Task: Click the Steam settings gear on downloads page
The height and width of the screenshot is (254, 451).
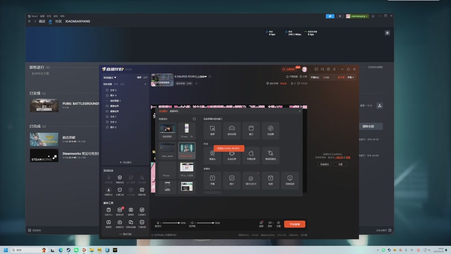Action: [x=387, y=33]
